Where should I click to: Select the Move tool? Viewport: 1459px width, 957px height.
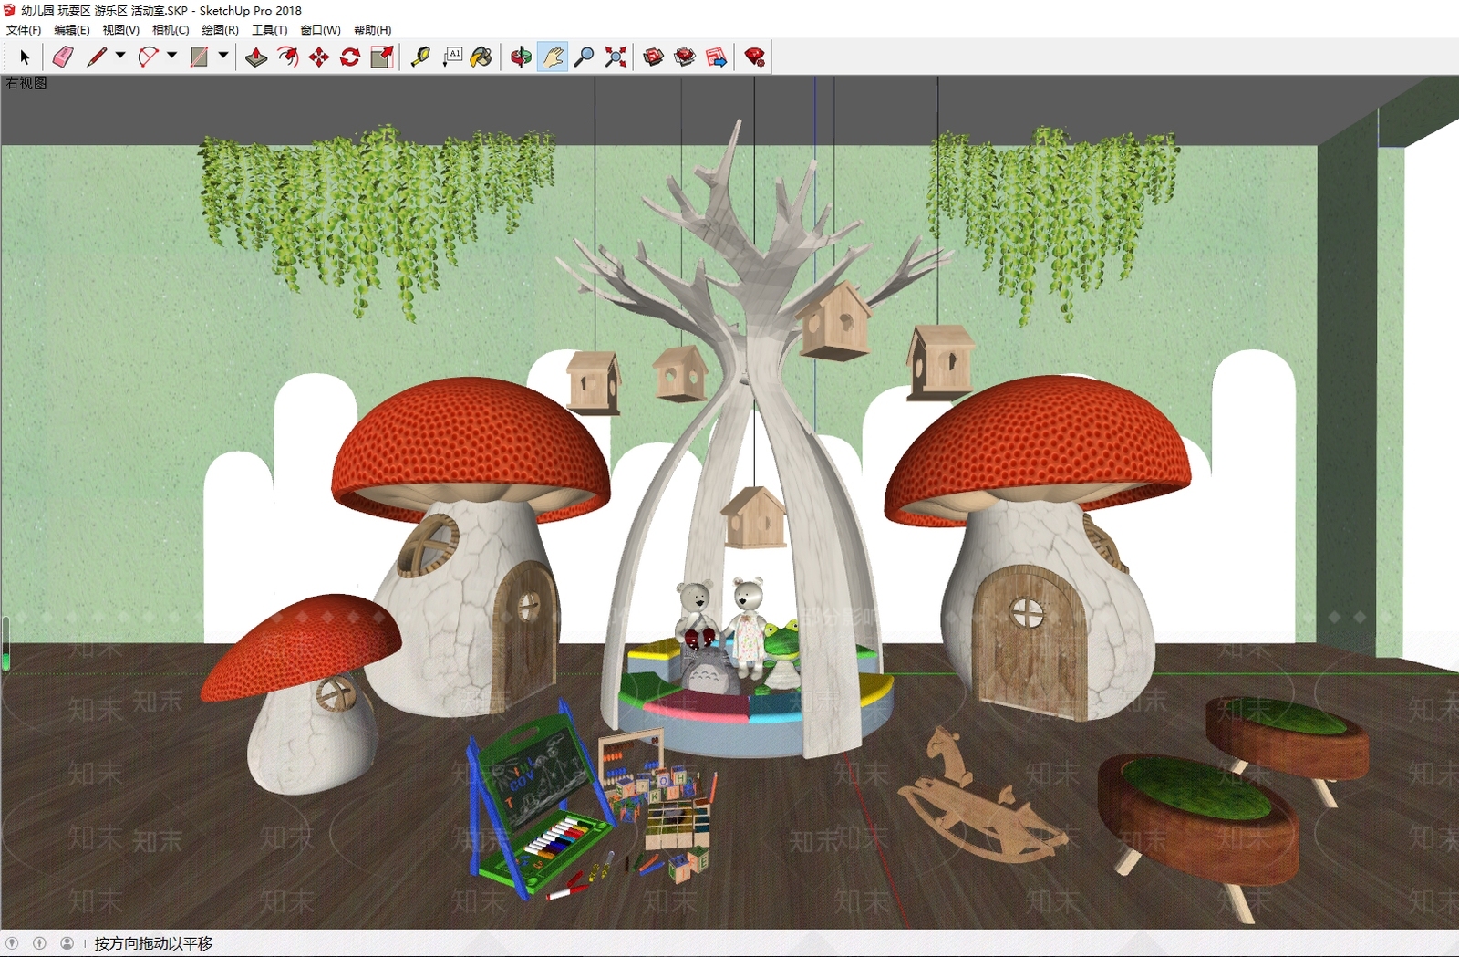click(x=318, y=57)
